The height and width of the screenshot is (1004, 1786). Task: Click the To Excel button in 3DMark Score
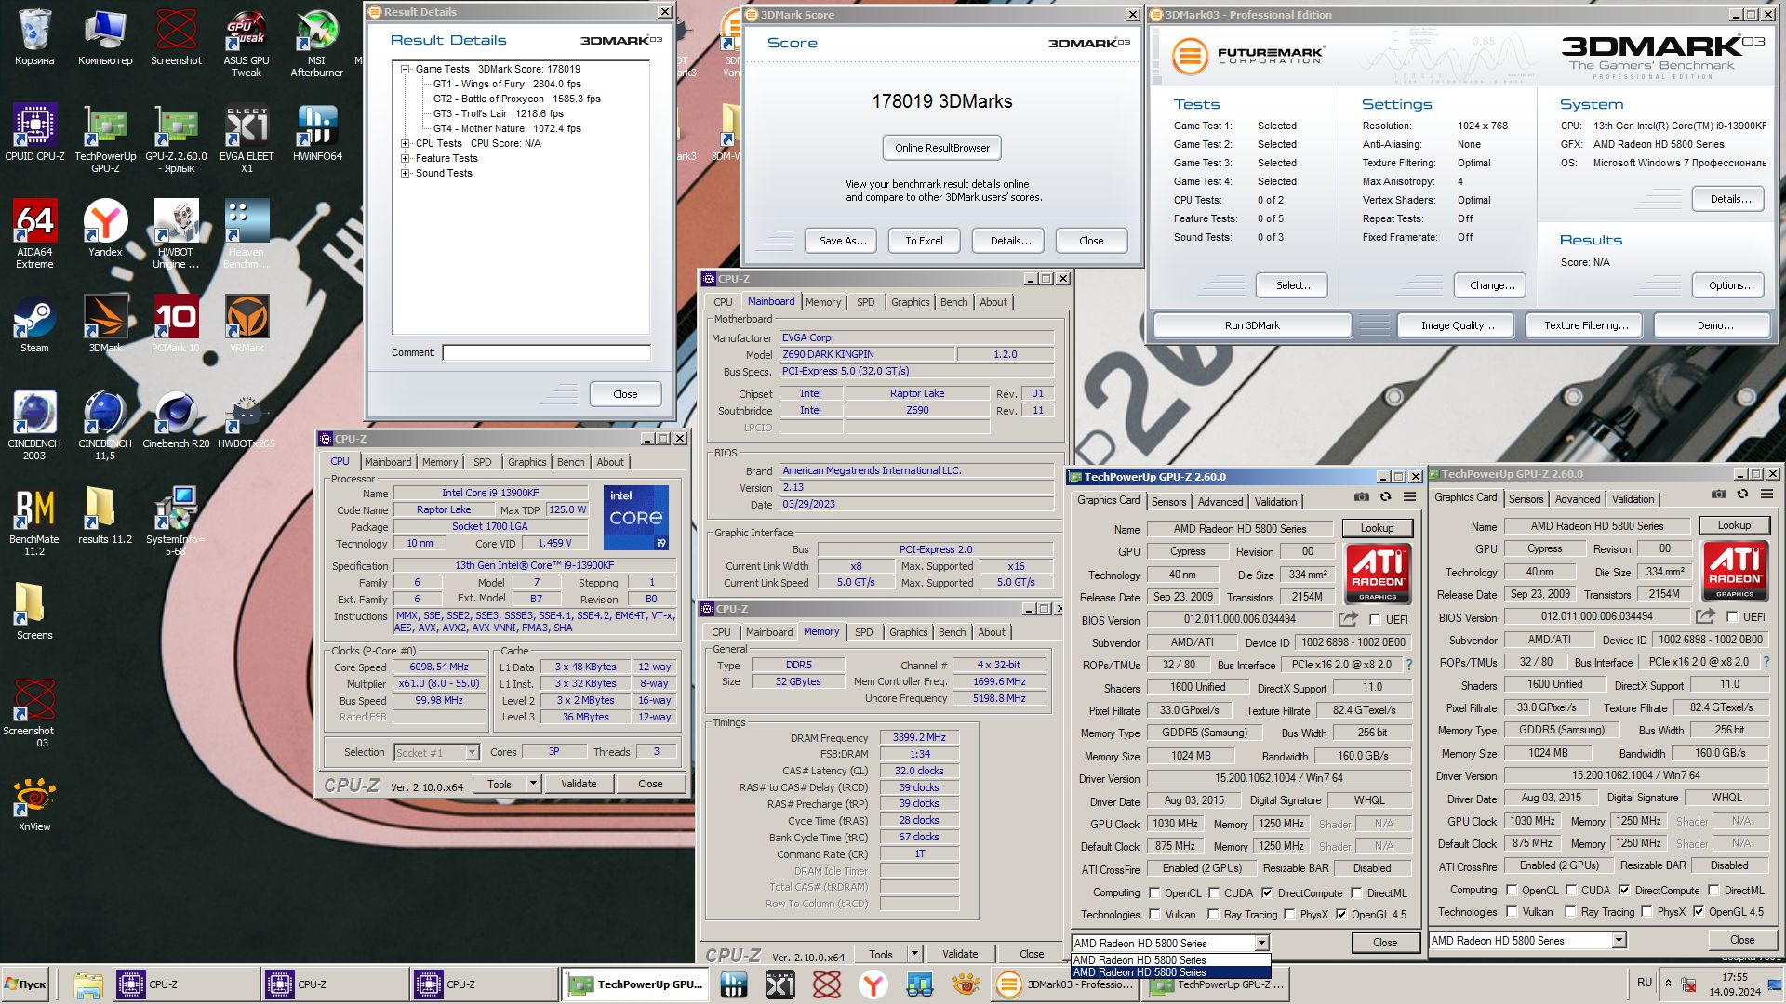click(924, 241)
